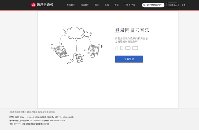
Task: Open the 儿童隐私政策 footer link
Action: (30, 112)
